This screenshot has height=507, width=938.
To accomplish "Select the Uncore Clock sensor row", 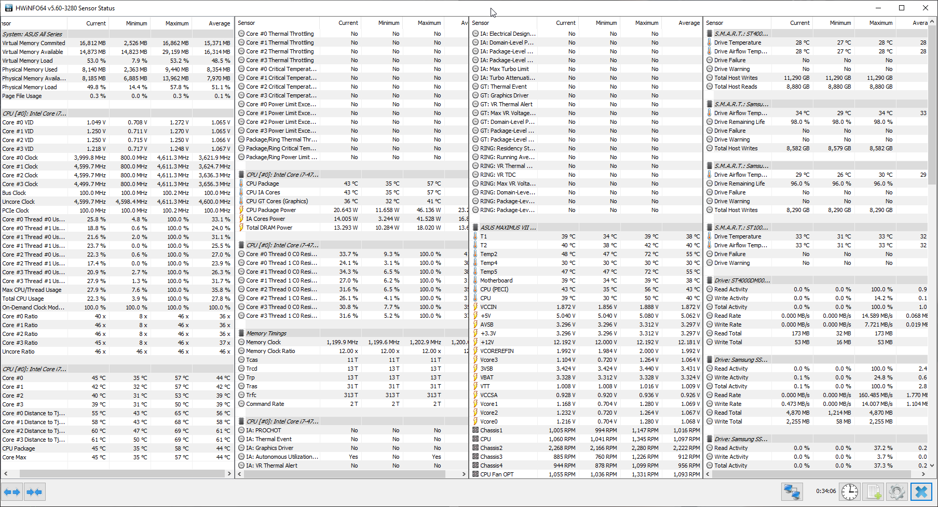I will 19,202.
